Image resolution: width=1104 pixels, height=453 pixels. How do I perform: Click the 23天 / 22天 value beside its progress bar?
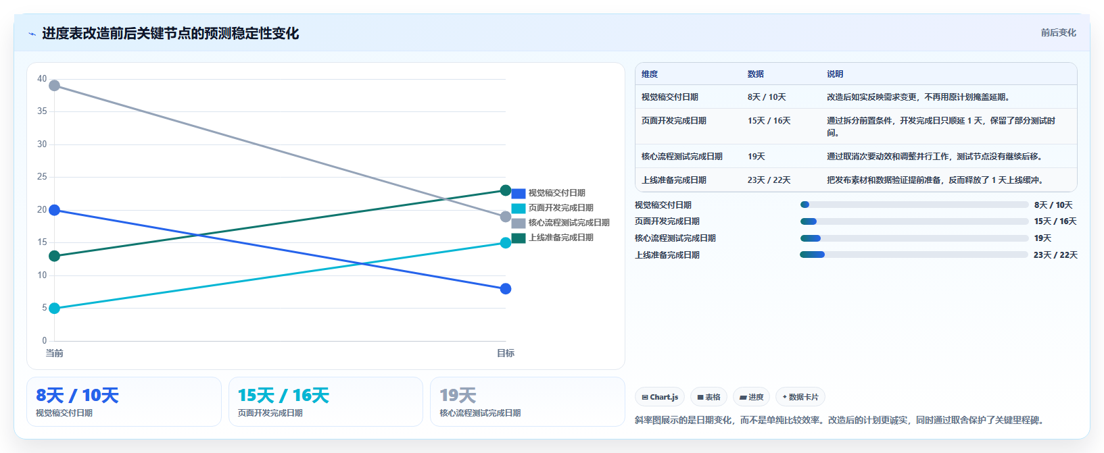click(1055, 255)
